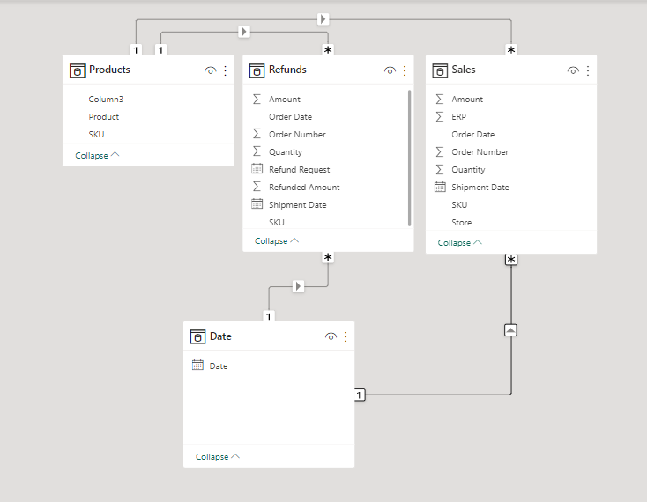Click the many-side asterisk below Refunds table
This screenshot has width=647, height=502.
[328, 257]
